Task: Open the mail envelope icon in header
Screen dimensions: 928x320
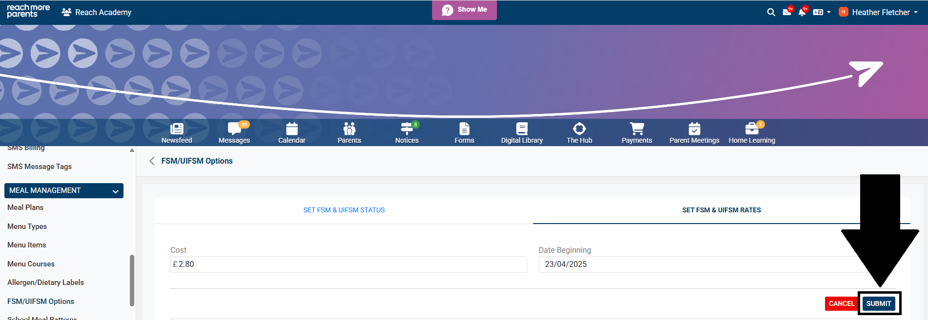Action: (x=786, y=12)
